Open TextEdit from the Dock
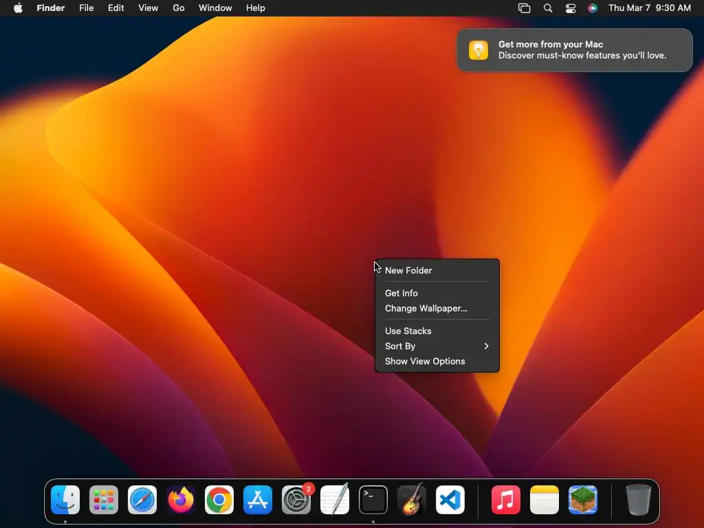704x528 pixels. [x=335, y=499]
